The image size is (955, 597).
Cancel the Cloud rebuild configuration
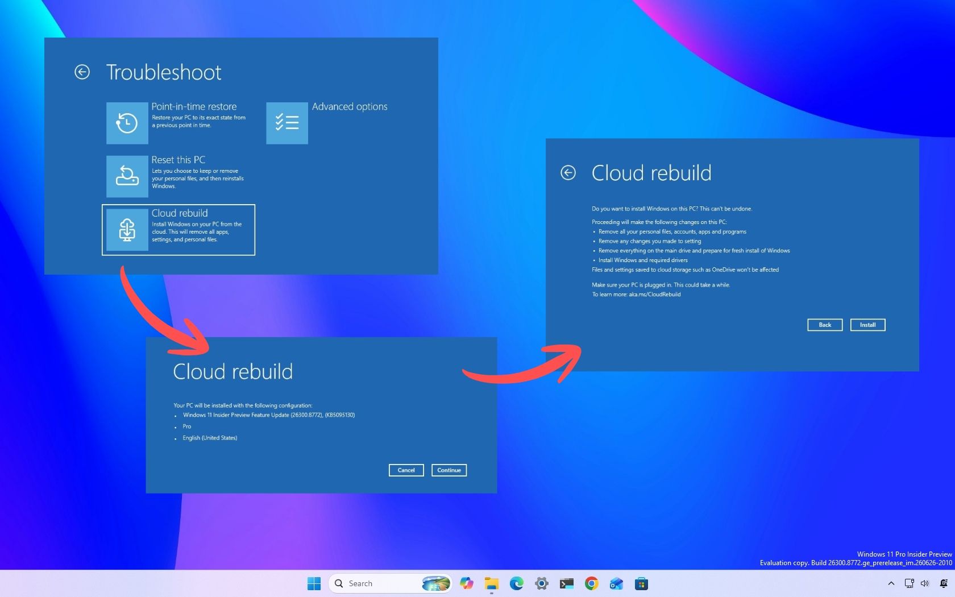pos(406,470)
